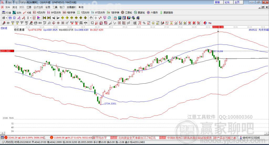Viewport: 269px width, 145px height.
Task: Click the 极反通道 indicator label
Action: click(19, 30)
